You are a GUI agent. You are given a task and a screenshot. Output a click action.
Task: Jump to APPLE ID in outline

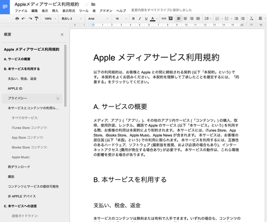[15, 88]
